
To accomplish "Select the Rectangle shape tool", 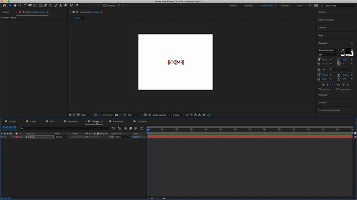I will click(41, 5).
